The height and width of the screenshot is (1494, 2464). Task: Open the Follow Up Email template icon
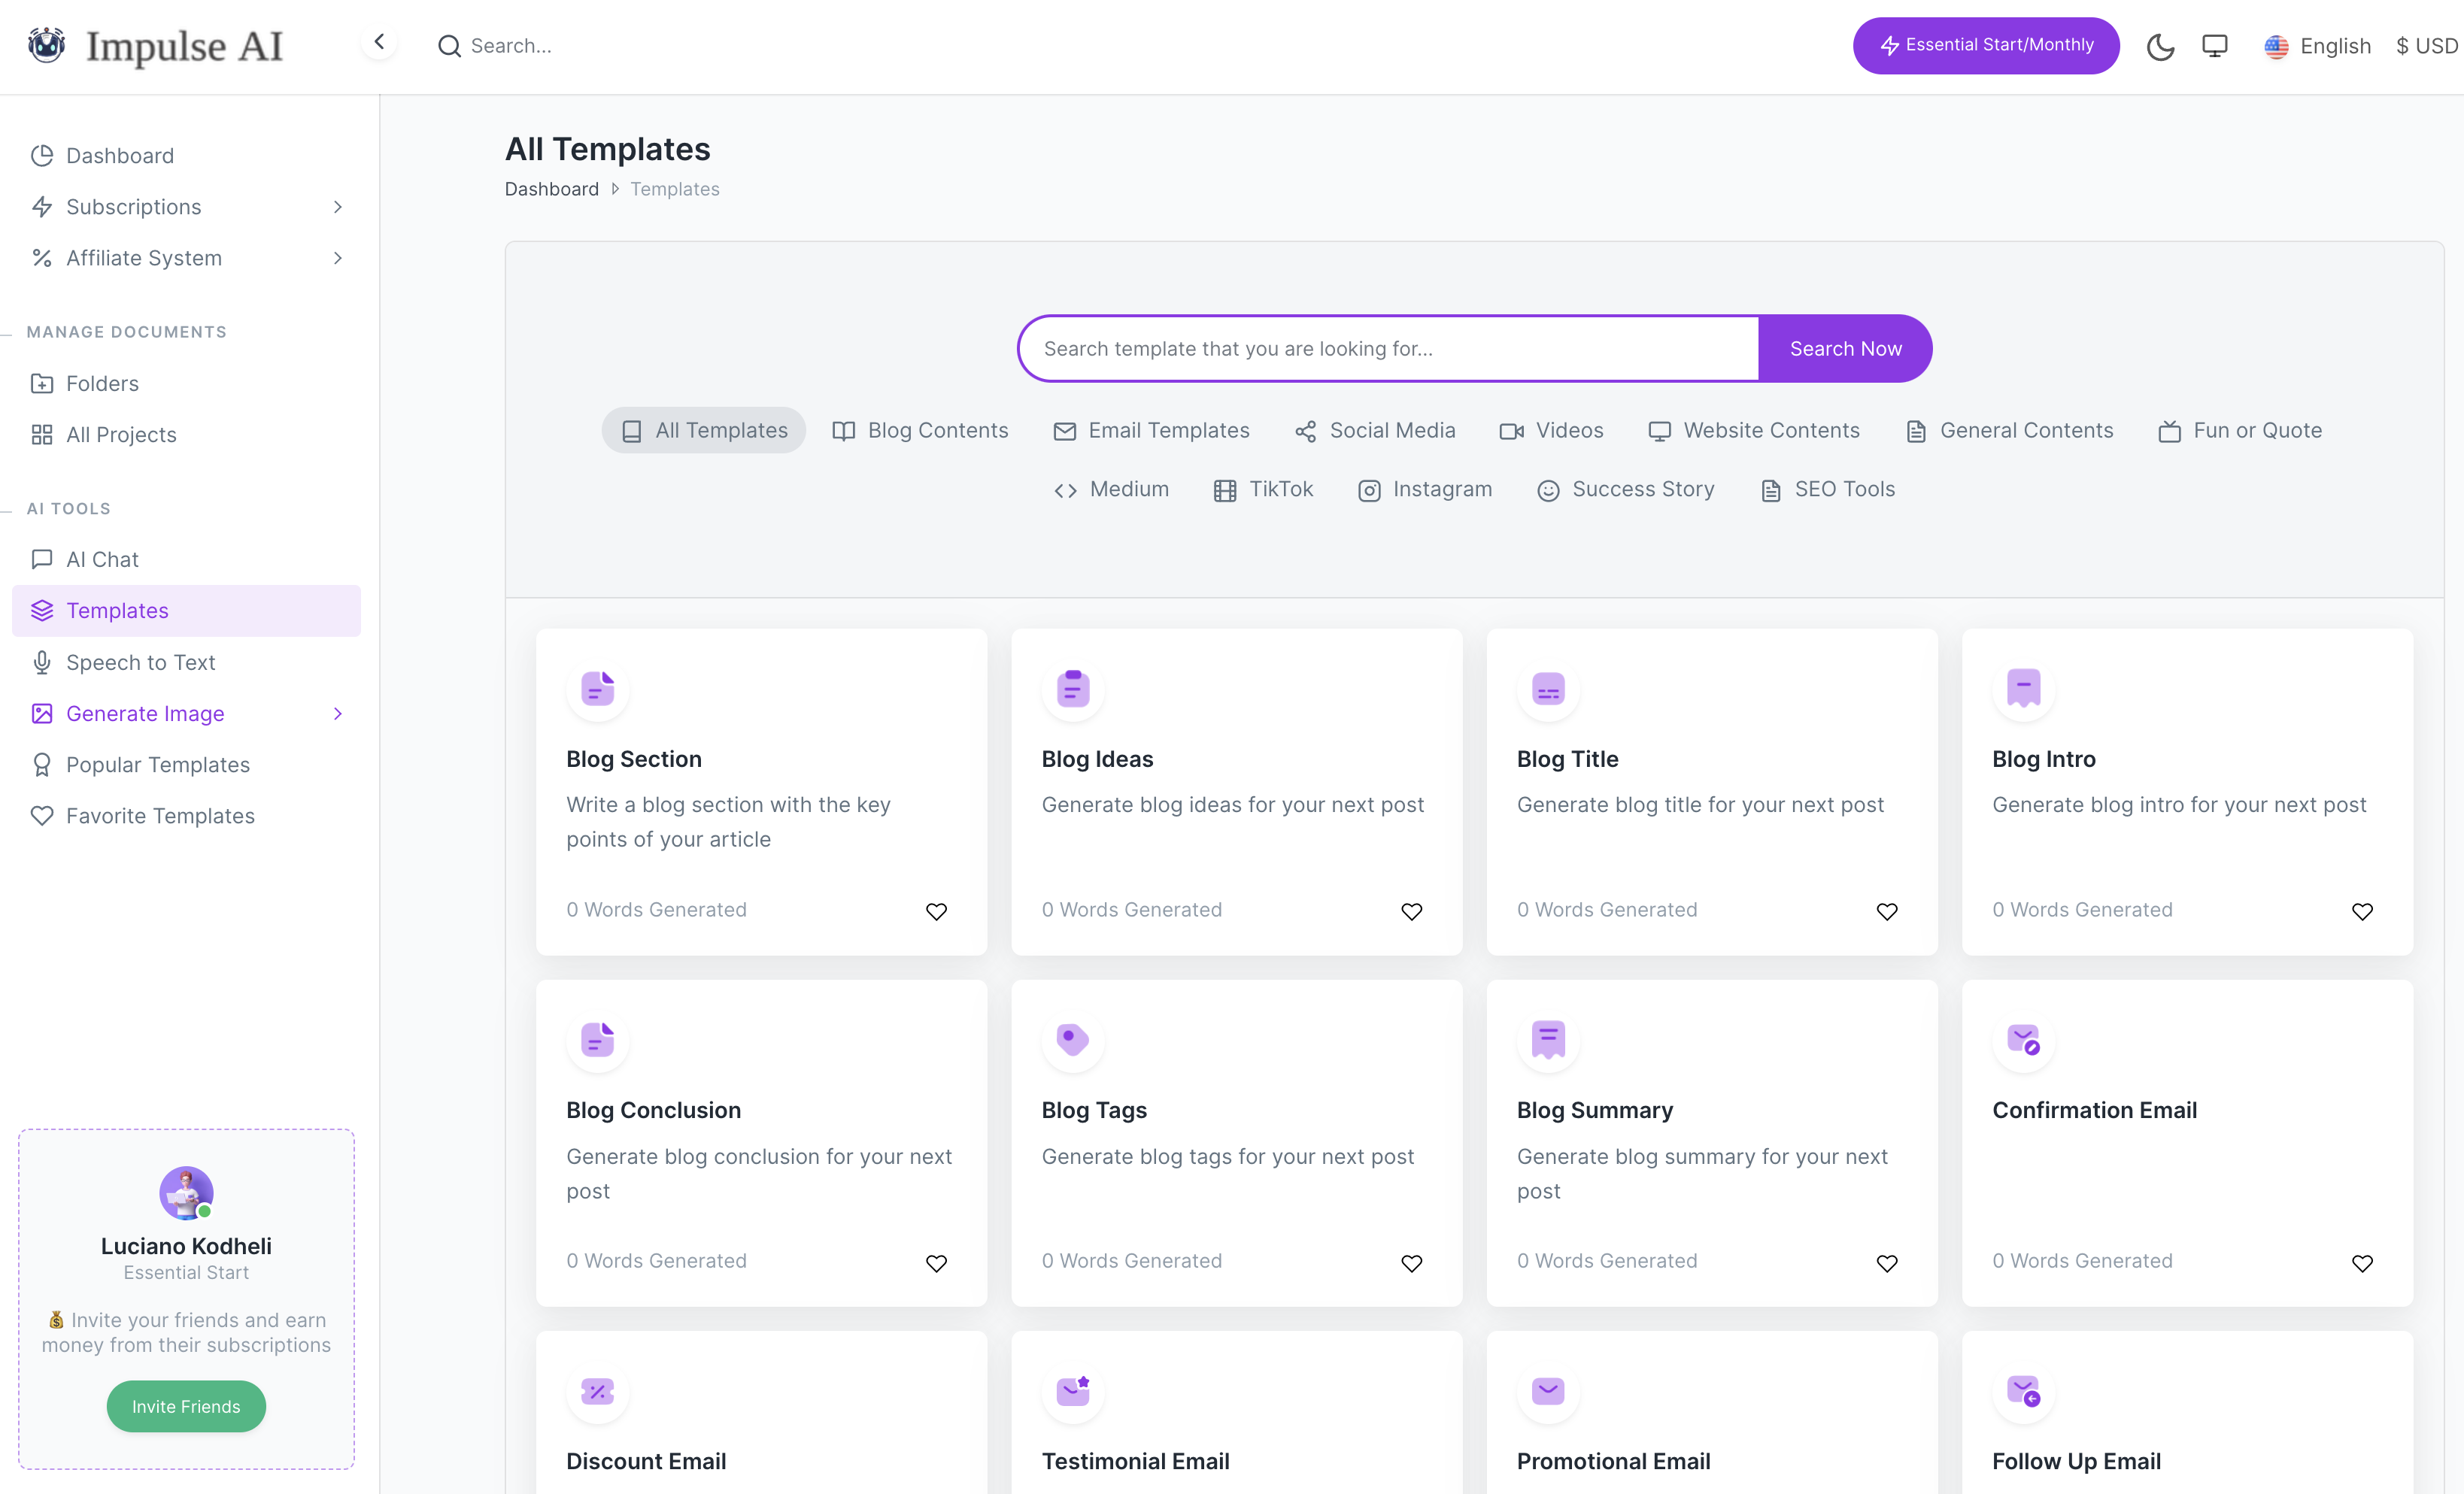[x=2023, y=1390]
